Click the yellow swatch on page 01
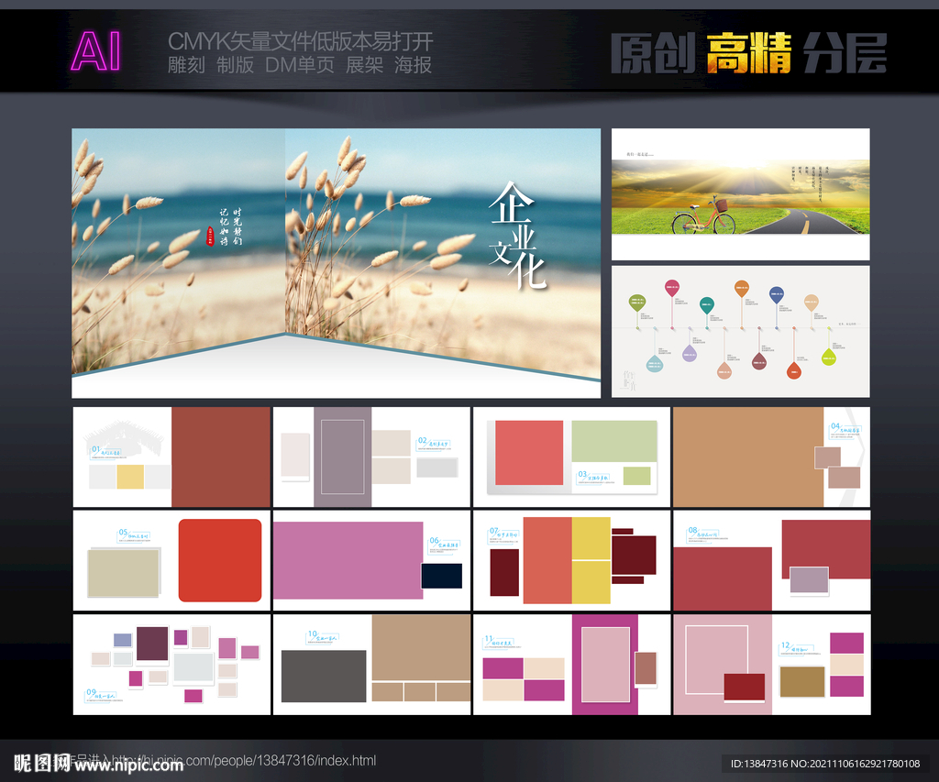This screenshot has width=939, height=782. pyautogui.click(x=130, y=477)
